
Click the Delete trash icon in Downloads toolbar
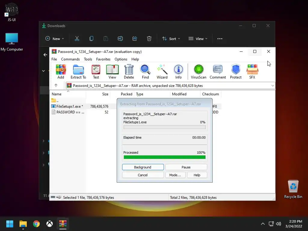coord(149,38)
